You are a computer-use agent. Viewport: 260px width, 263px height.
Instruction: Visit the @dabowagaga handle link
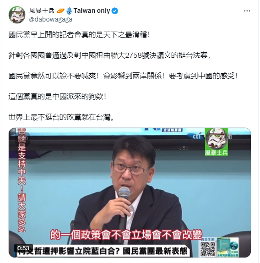(51, 19)
